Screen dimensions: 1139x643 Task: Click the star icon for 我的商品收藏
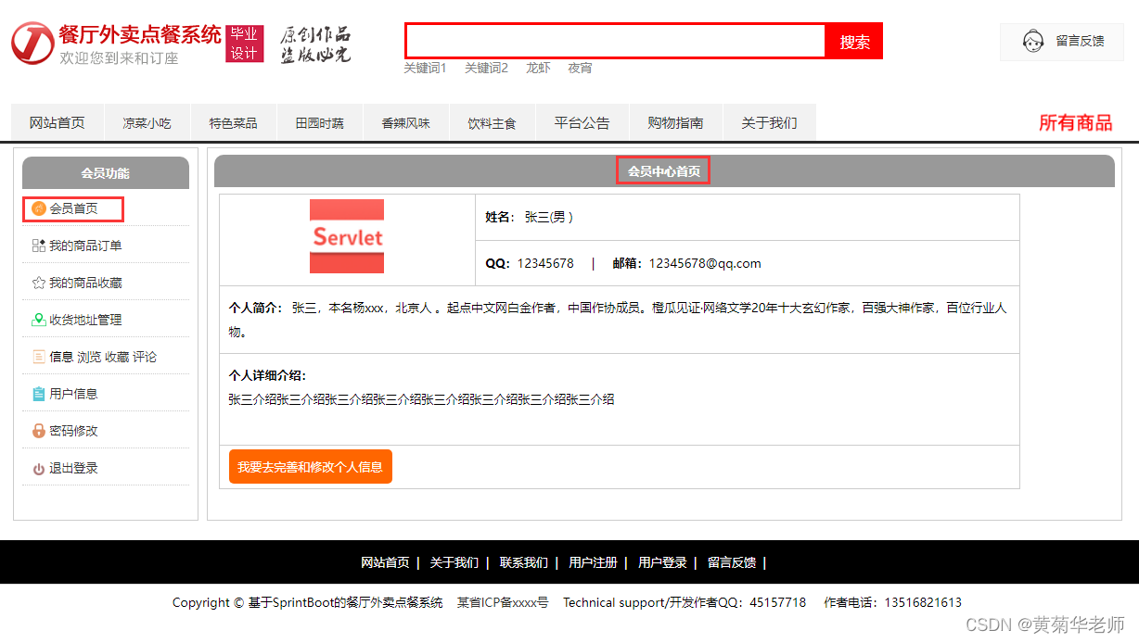click(38, 283)
